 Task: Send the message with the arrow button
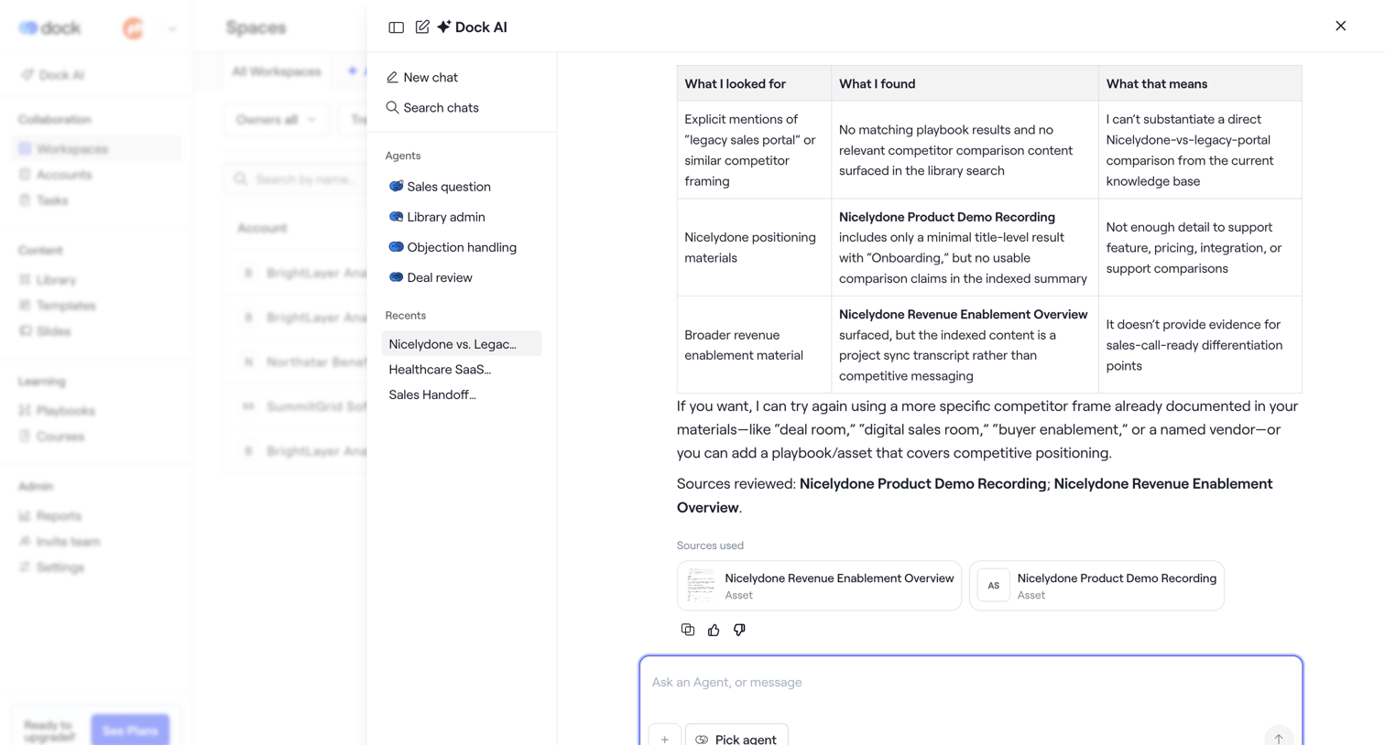coord(1279,737)
